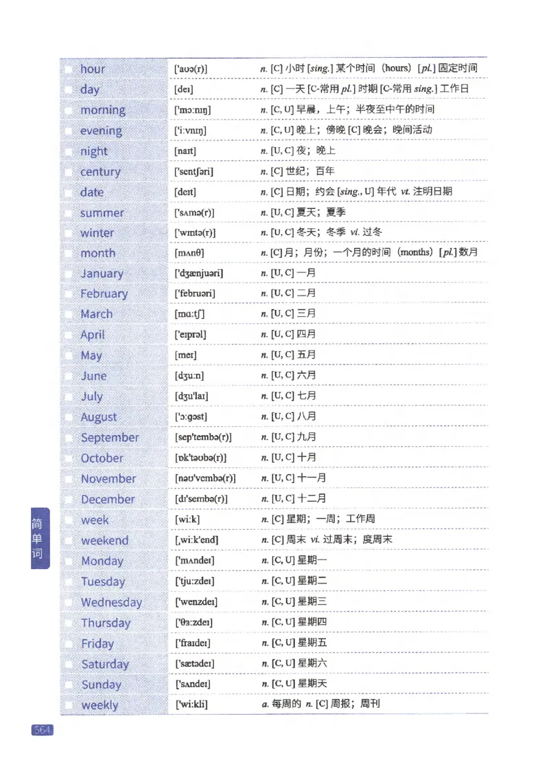The height and width of the screenshot is (778, 549).
Task: Select the word "October"
Action: pos(102,458)
